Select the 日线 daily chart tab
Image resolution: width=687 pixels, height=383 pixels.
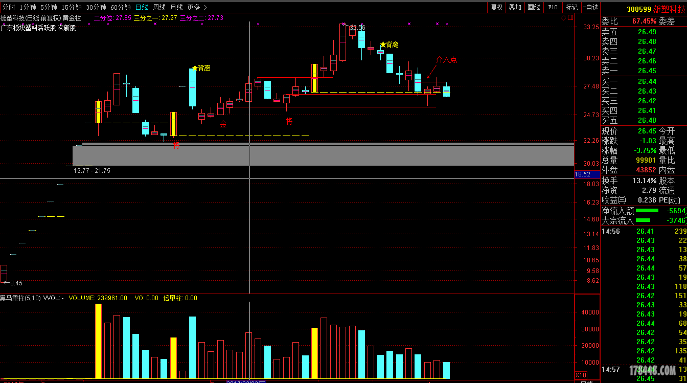tap(142, 7)
